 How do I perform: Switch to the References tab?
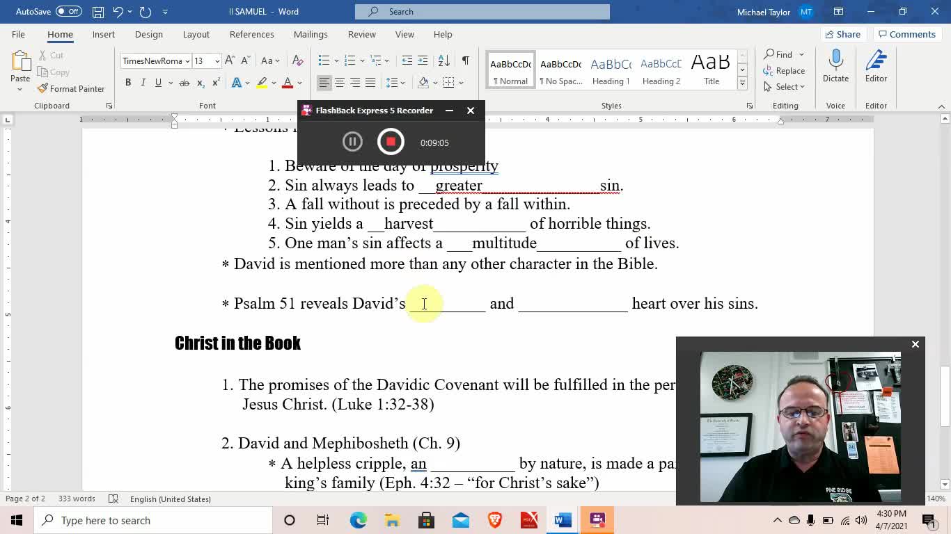252,34
